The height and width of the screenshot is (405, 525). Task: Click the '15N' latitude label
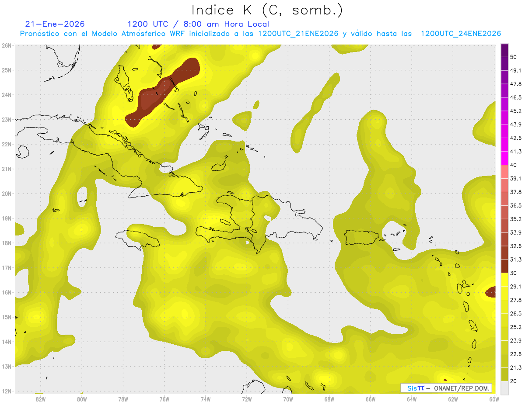coord(7,317)
